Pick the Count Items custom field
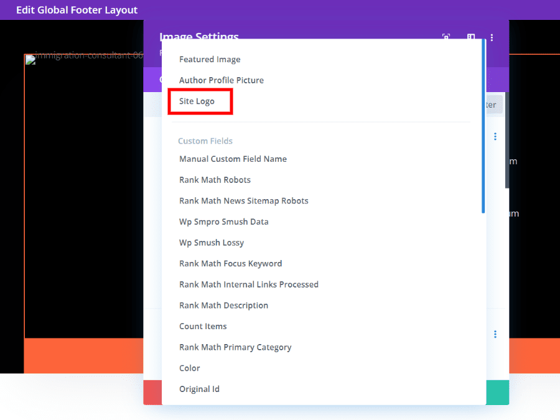 [x=203, y=326]
